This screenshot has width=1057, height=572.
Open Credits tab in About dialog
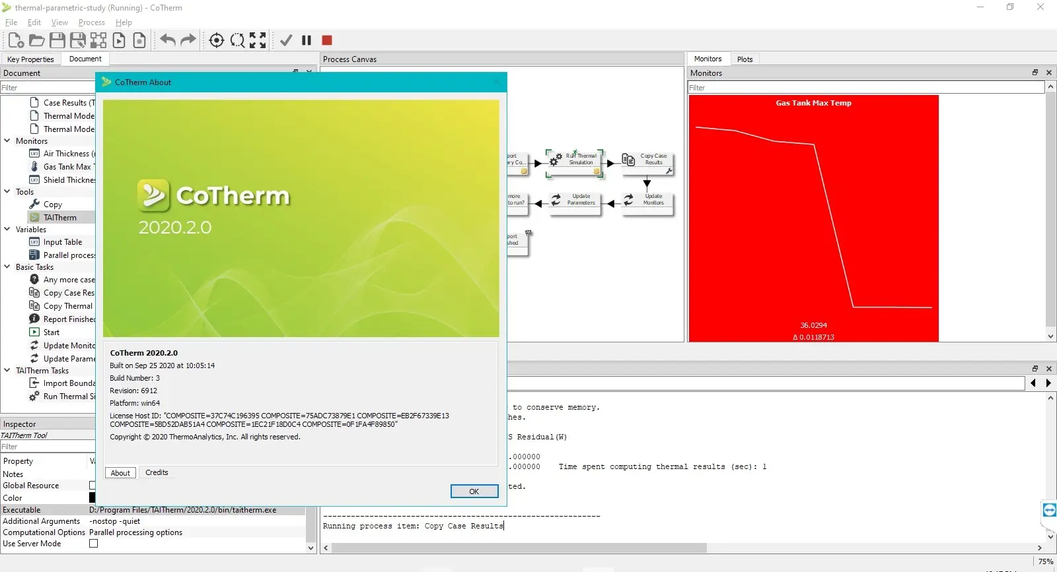coord(157,472)
